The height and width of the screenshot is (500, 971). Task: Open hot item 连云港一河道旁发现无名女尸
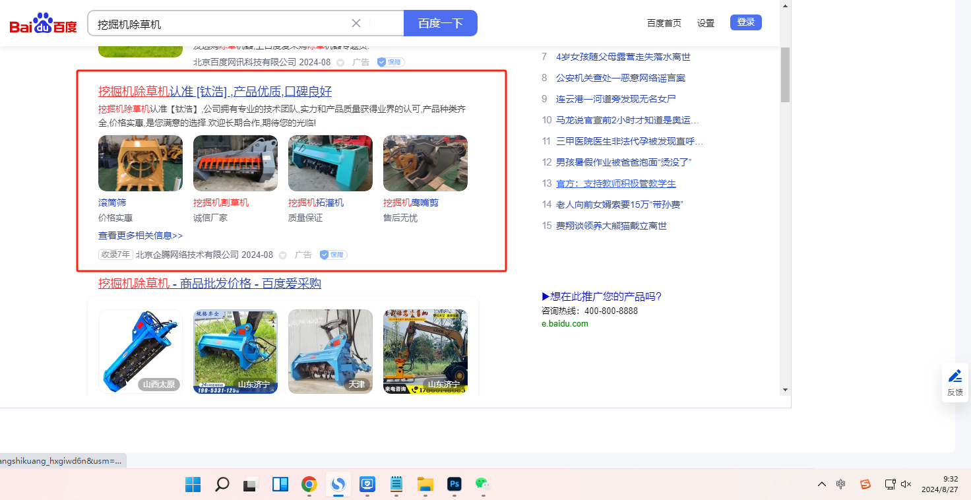[x=616, y=99]
